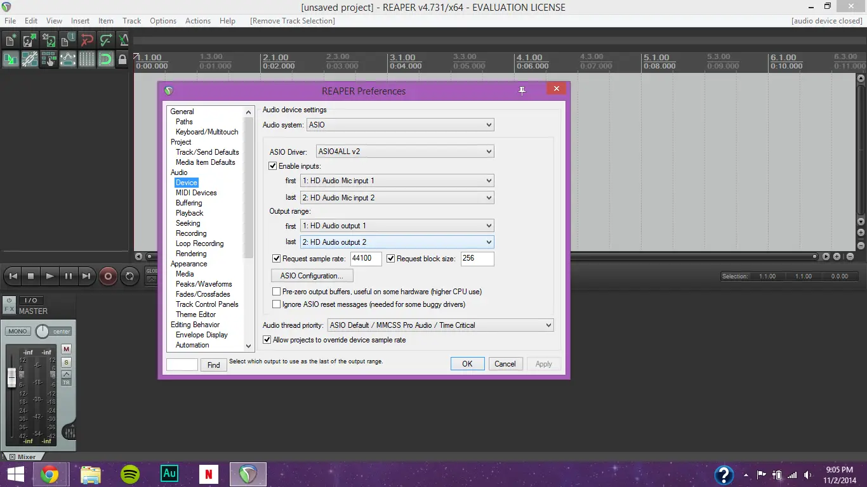Uncheck Enable inputs checkbox
The image size is (867, 487).
(274, 166)
